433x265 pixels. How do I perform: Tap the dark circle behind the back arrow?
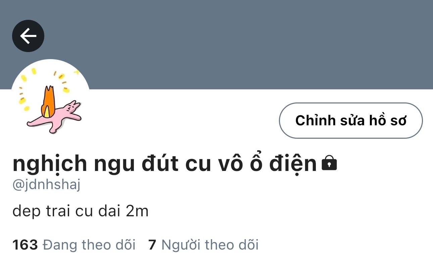pos(28,36)
